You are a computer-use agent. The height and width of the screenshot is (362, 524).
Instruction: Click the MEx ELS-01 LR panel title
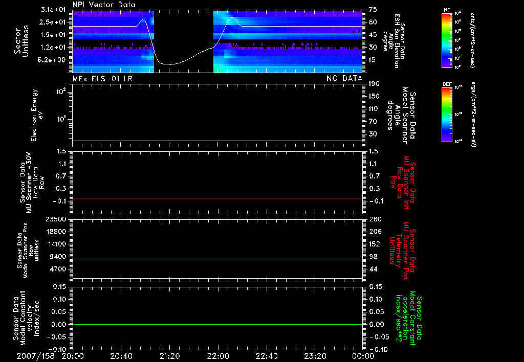tap(102, 79)
